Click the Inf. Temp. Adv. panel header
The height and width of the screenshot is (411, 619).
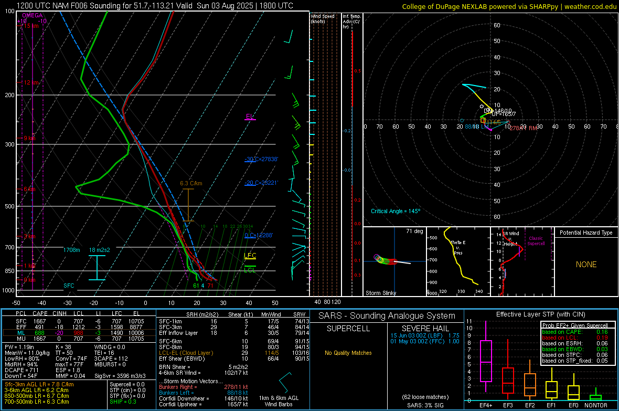point(351,22)
